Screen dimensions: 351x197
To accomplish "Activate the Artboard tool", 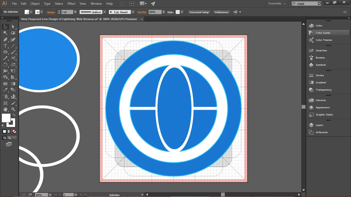I will (5, 103).
